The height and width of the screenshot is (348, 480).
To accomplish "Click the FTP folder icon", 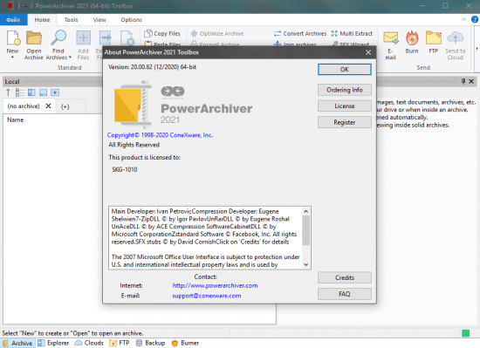I will (x=434, y=38).
